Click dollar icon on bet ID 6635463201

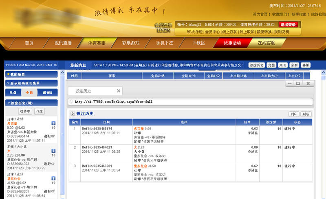(53, 178)
